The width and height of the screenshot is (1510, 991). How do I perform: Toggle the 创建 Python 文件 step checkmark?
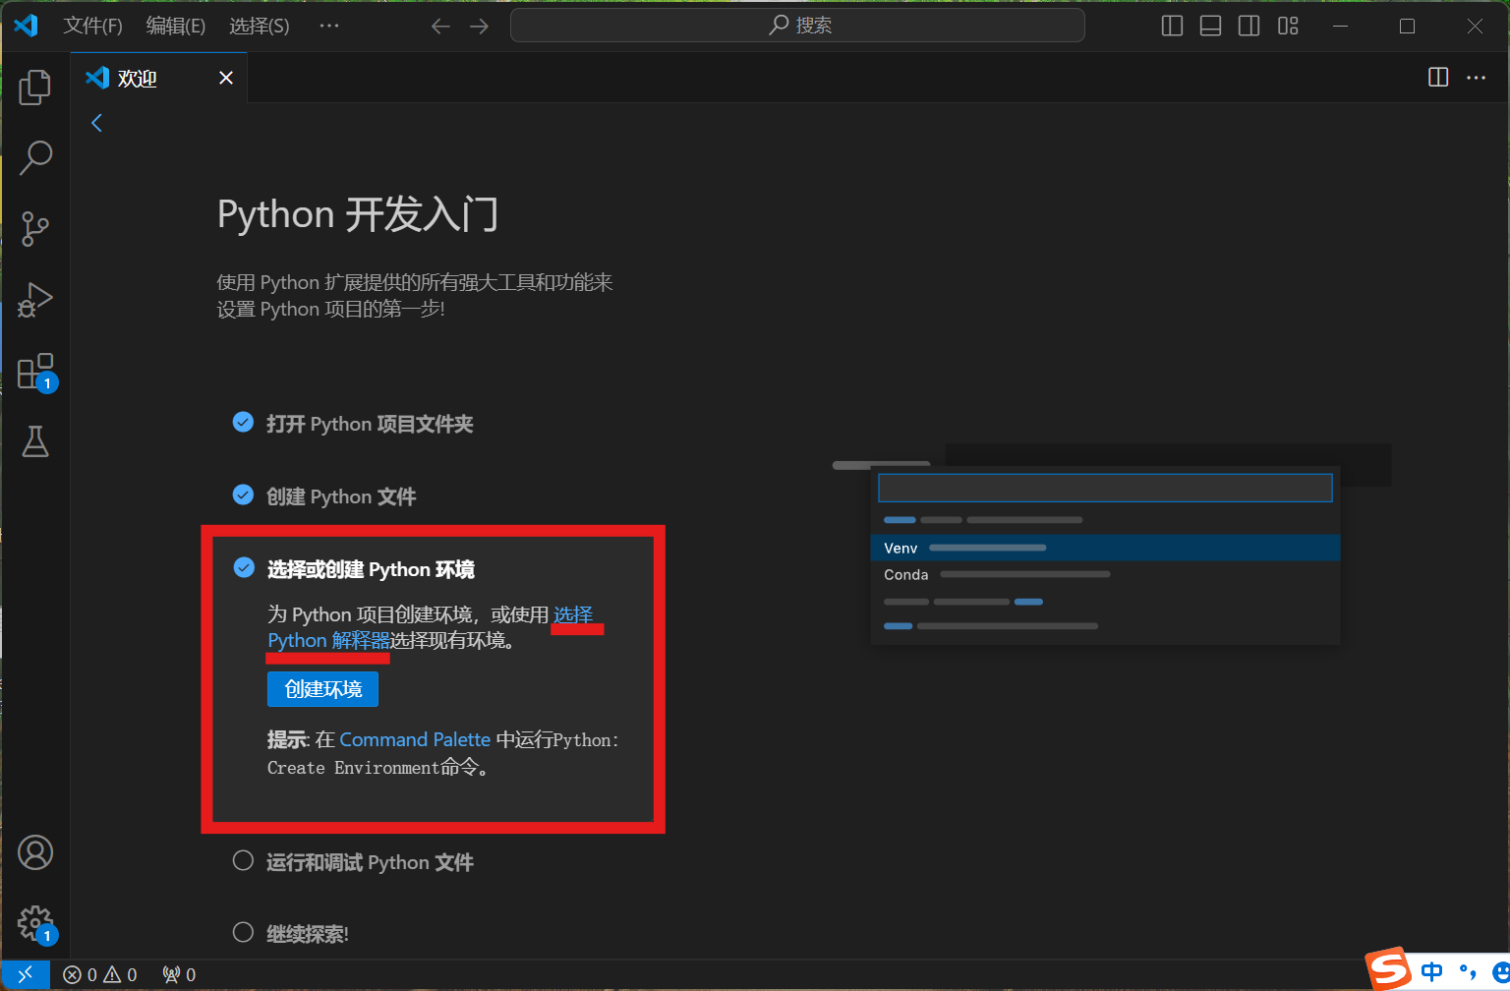pyautogui.click(x=243, y=495)
